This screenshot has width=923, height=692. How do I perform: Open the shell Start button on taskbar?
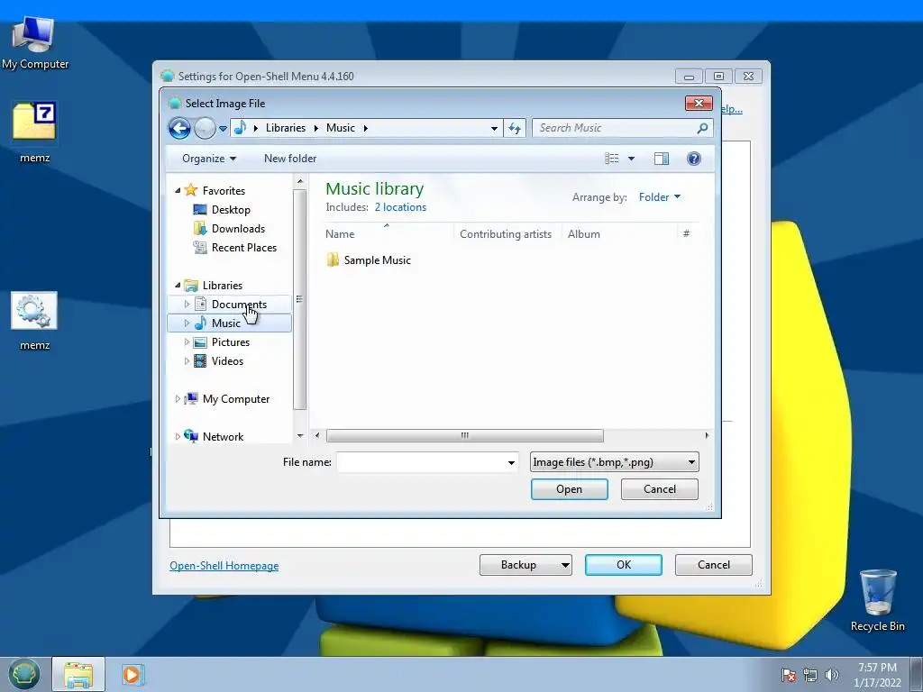(x=23, y=674)
